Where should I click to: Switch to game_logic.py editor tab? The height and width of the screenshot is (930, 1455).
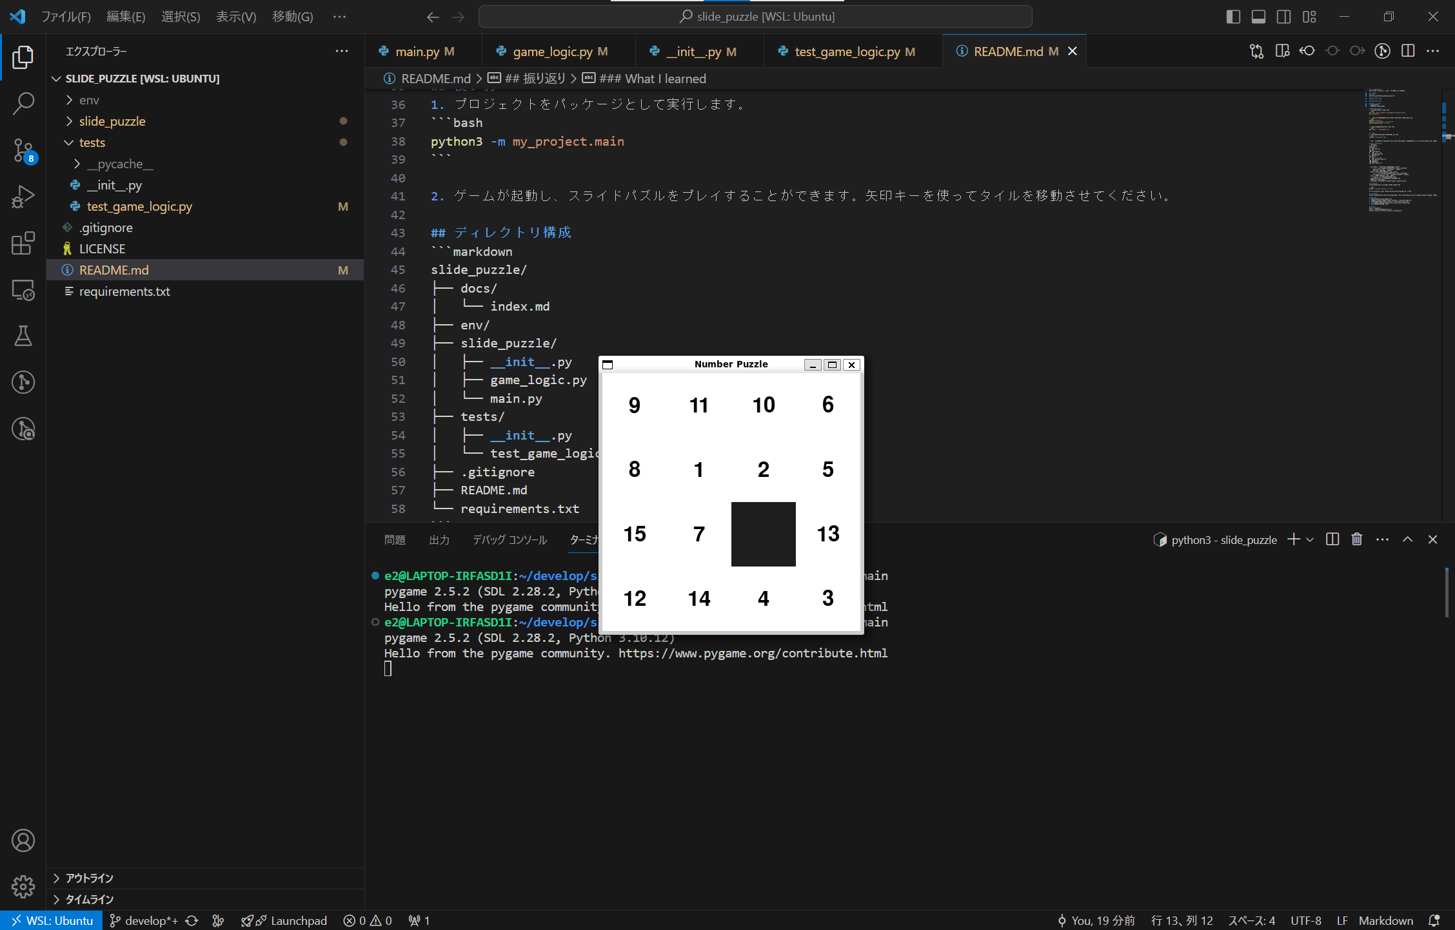coord(559,52)
